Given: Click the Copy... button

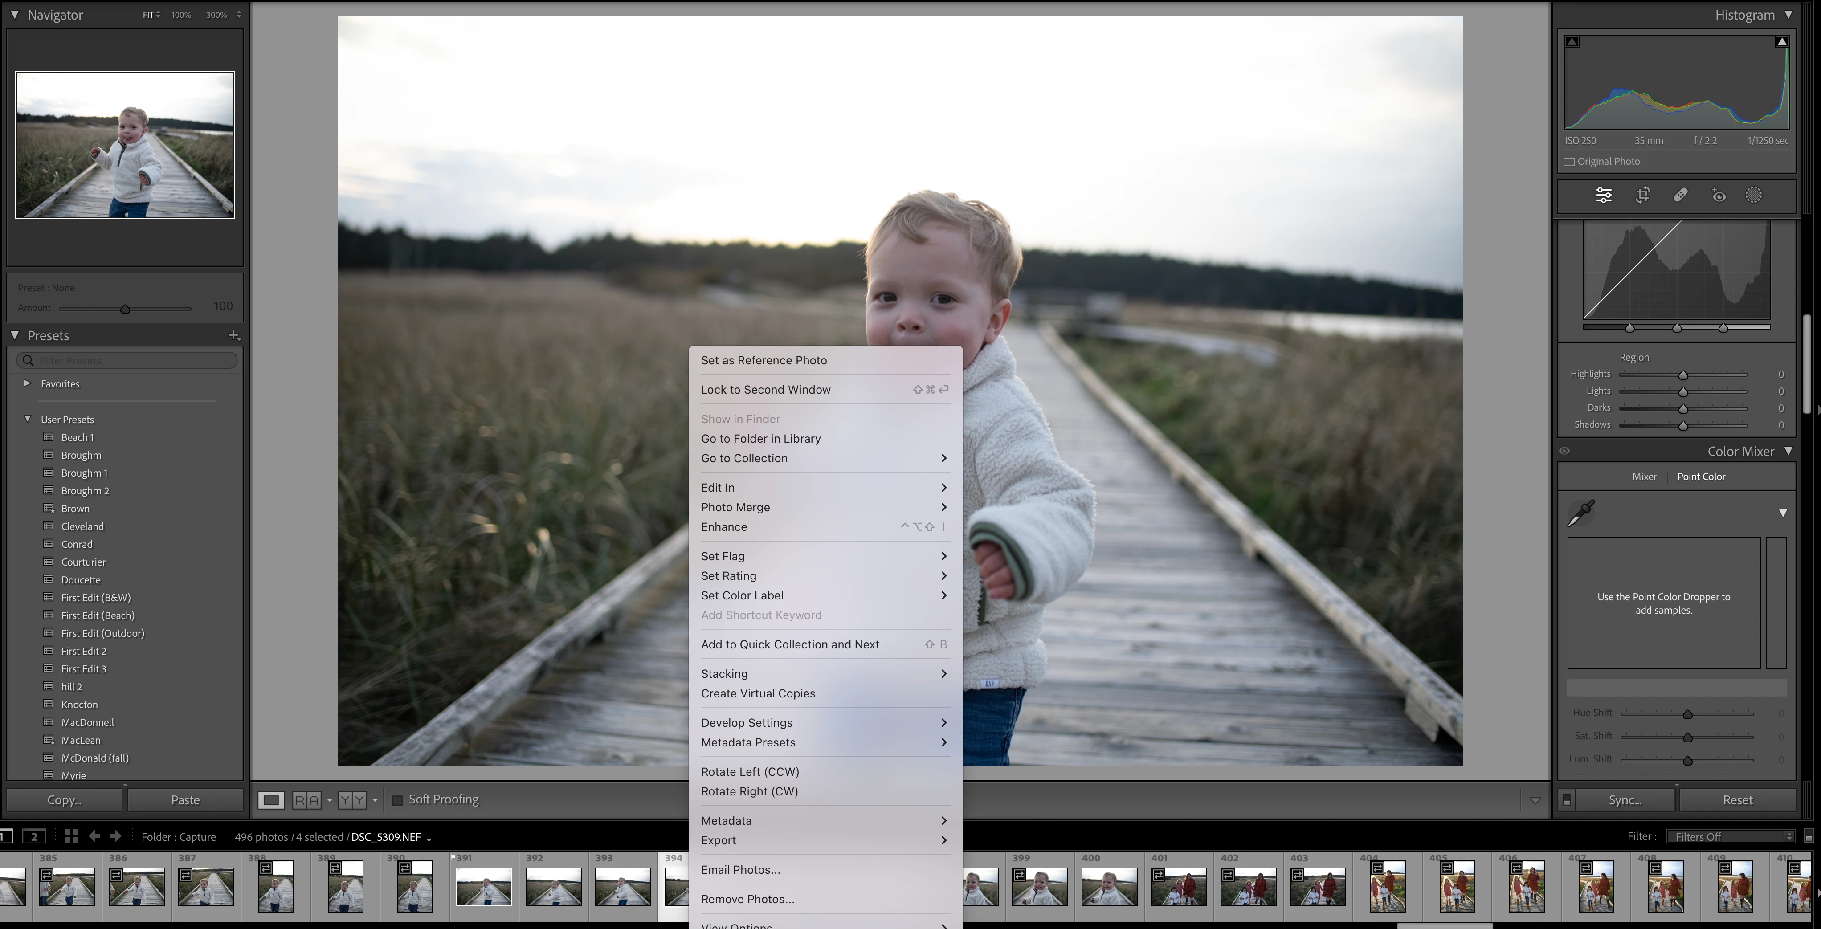Looking at the screenshot, I should 64,799.
